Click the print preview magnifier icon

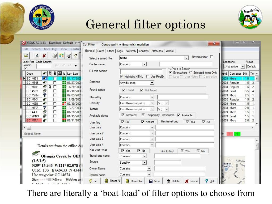click(37, 56)
